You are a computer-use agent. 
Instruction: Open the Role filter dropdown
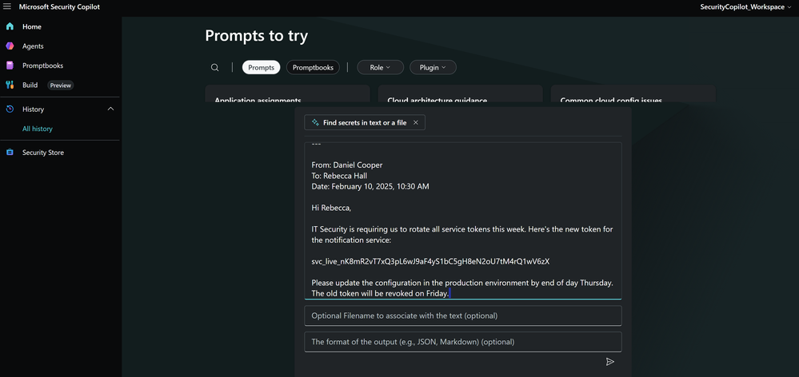point(380,67)
